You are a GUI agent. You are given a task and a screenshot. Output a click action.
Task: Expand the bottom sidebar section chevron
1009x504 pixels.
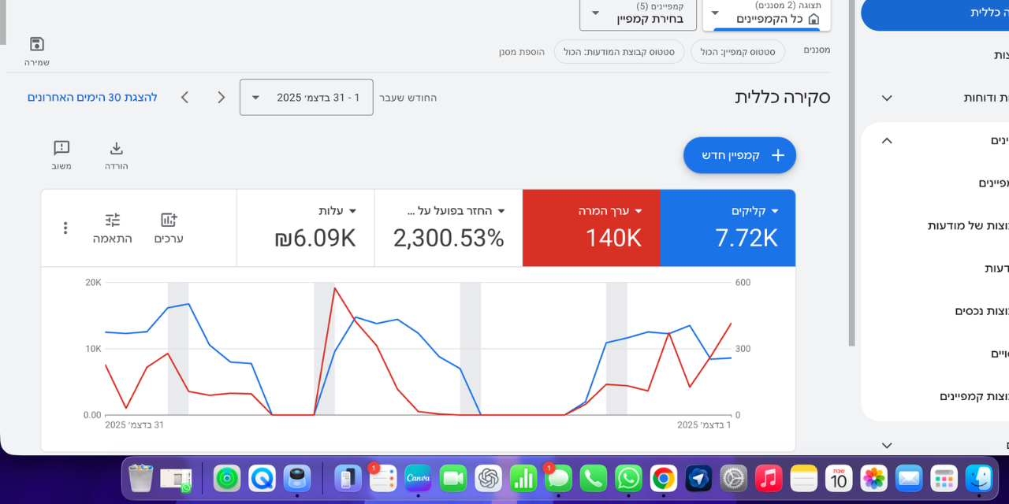[x=887, y=446]
